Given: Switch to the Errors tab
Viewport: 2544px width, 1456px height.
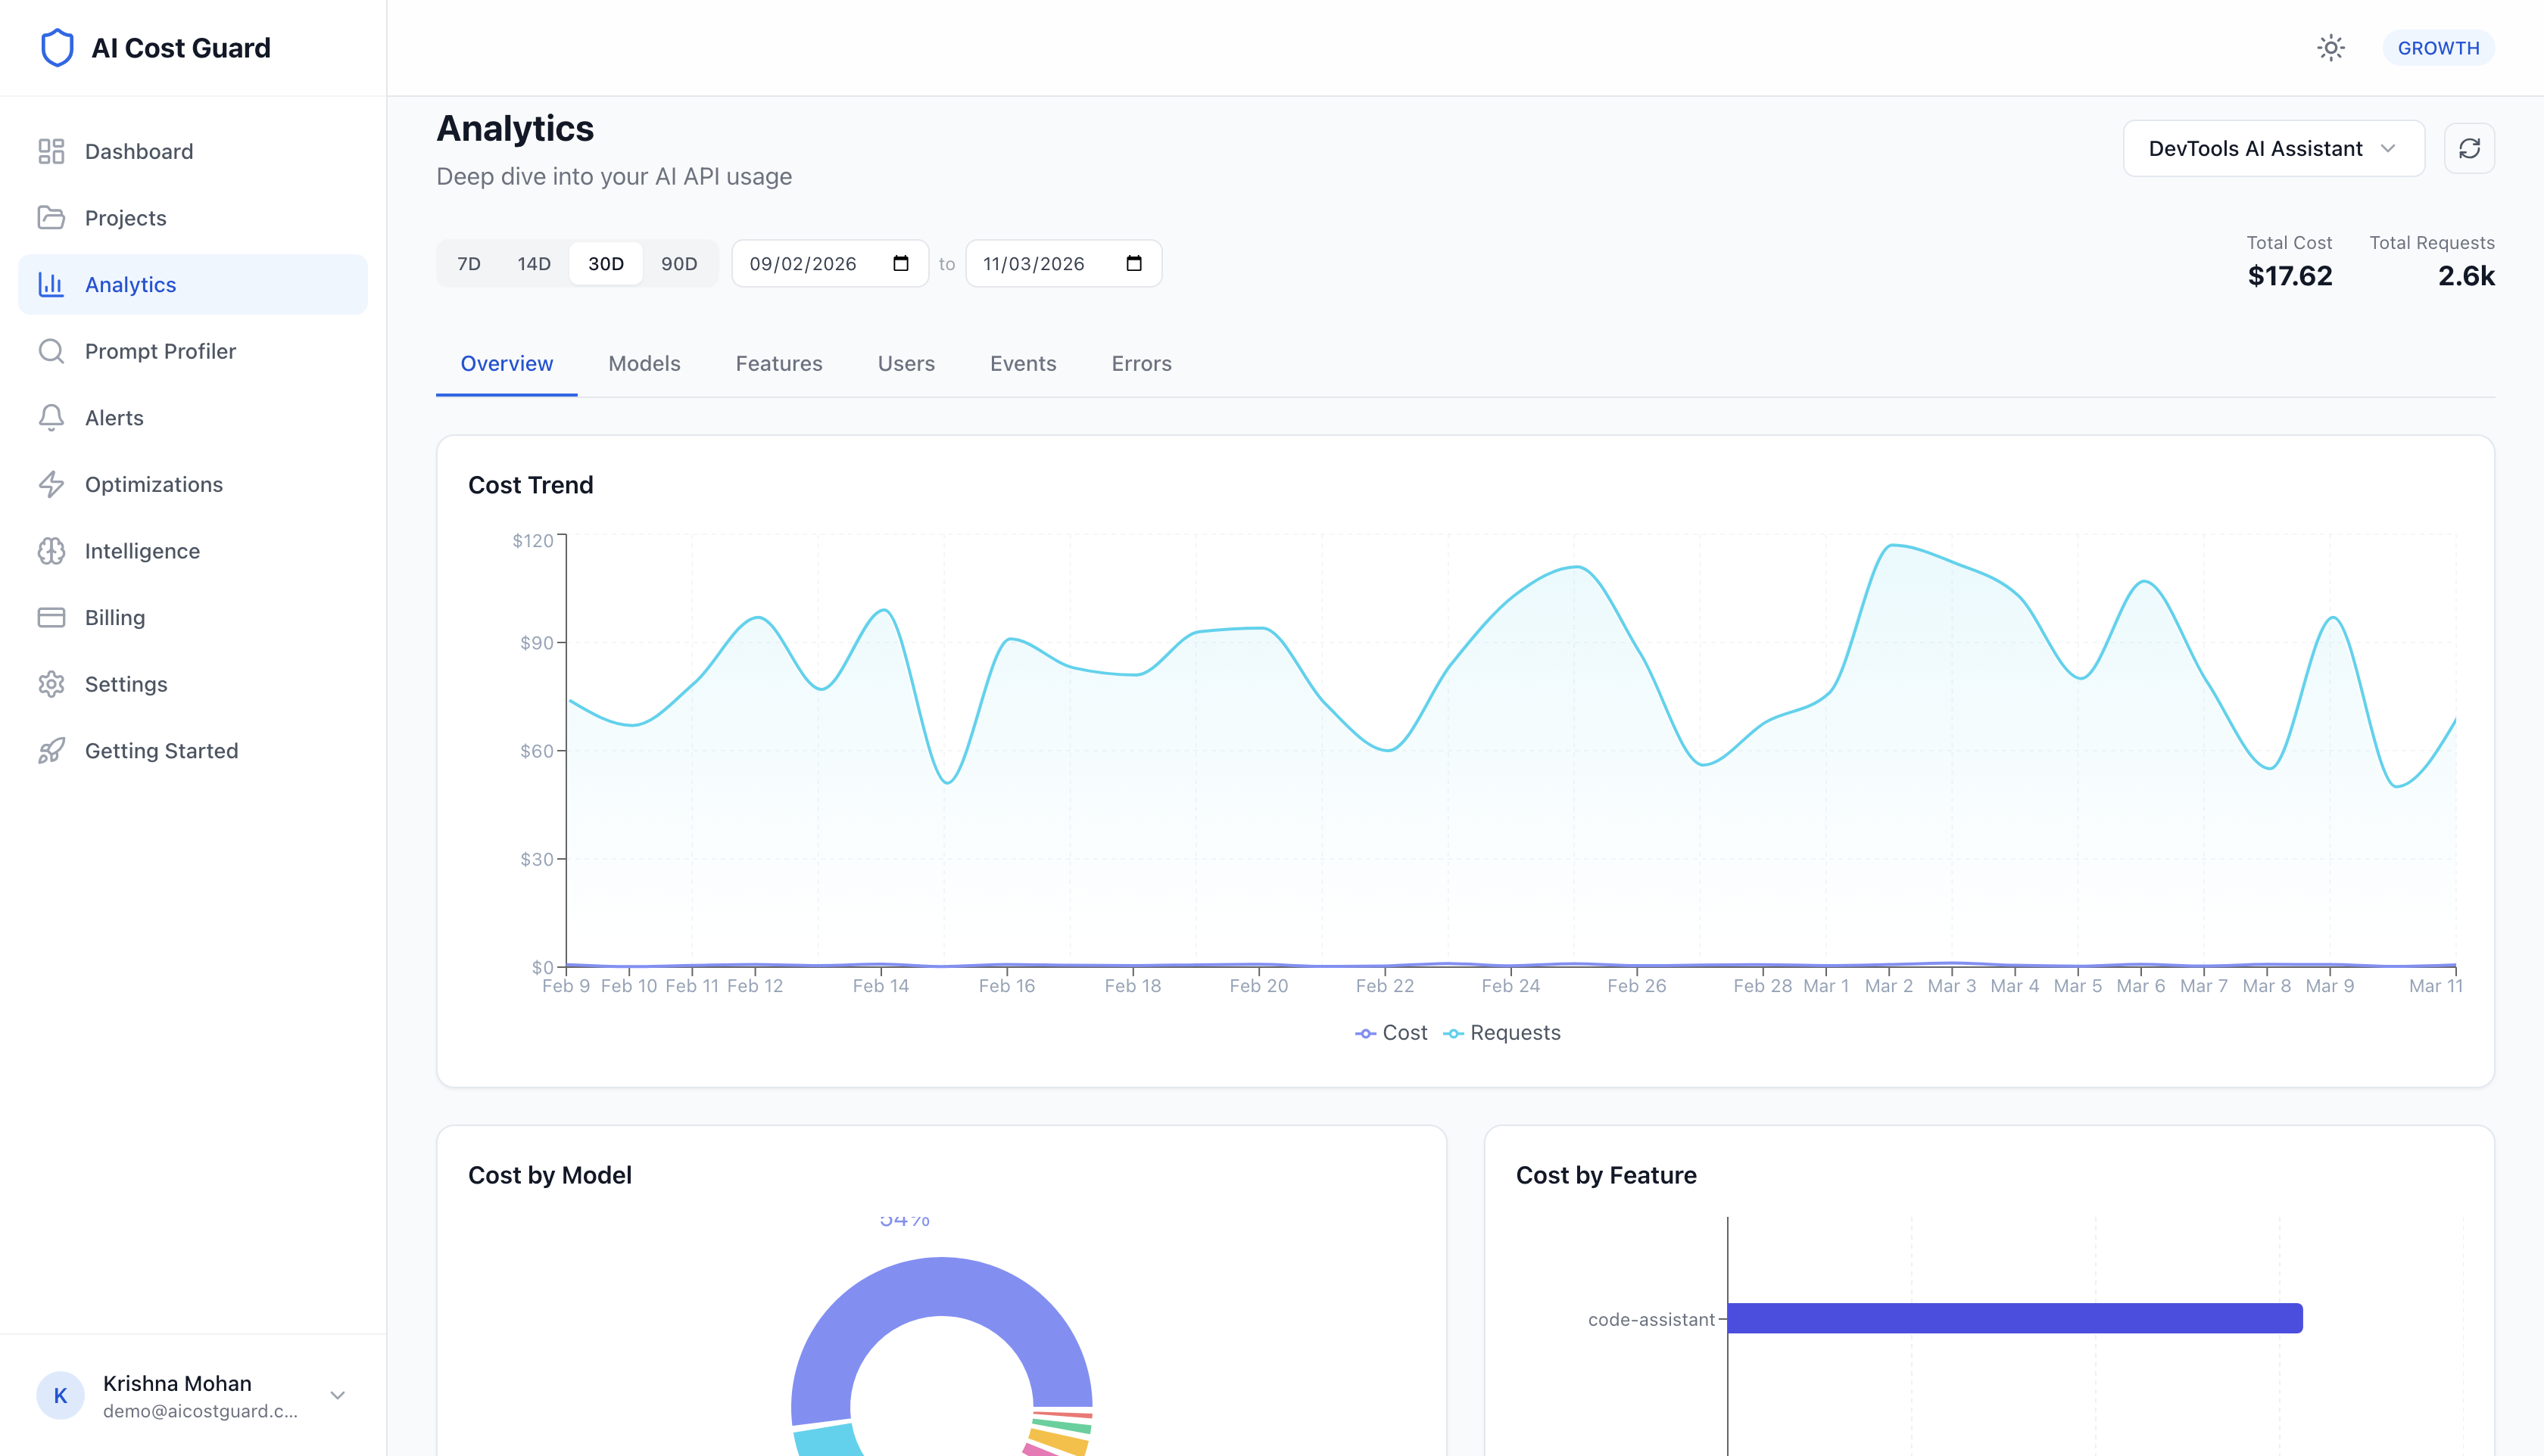Looking at the screenshot, I should pyautogui.click(x=1140, y=364).
